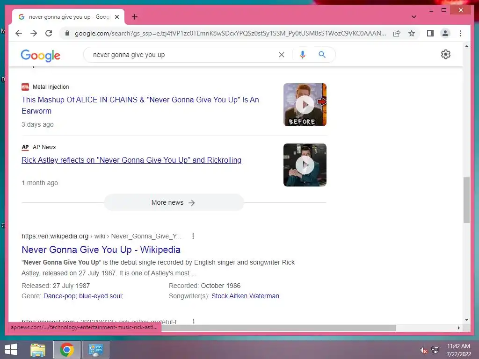The width and height of the screenshot is (479, 359).
Task: Start a voice search via the microphone
Action: pyautogui.click(x=303, y=55)
